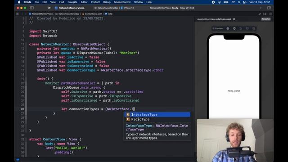Image resolution: width=288 pixels, height=162 pixels.
Task: Open the Source Control menu
Action: coord(122,2)
